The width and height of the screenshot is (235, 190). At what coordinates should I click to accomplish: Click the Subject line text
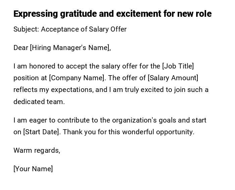coord(70,29)
